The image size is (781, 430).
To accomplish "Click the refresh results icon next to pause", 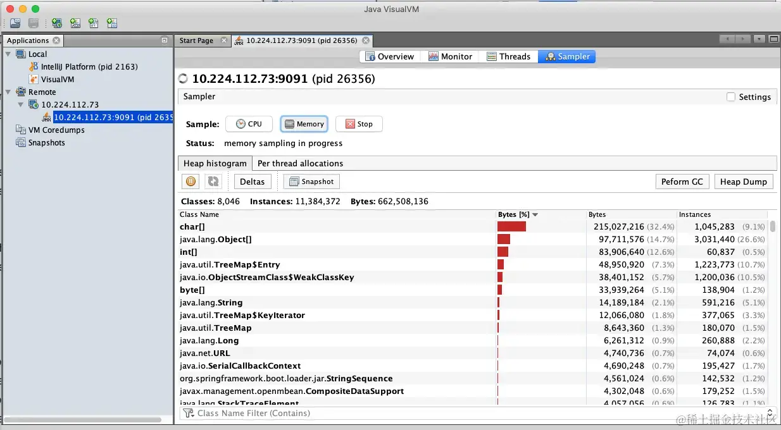I will pos(213,181).
